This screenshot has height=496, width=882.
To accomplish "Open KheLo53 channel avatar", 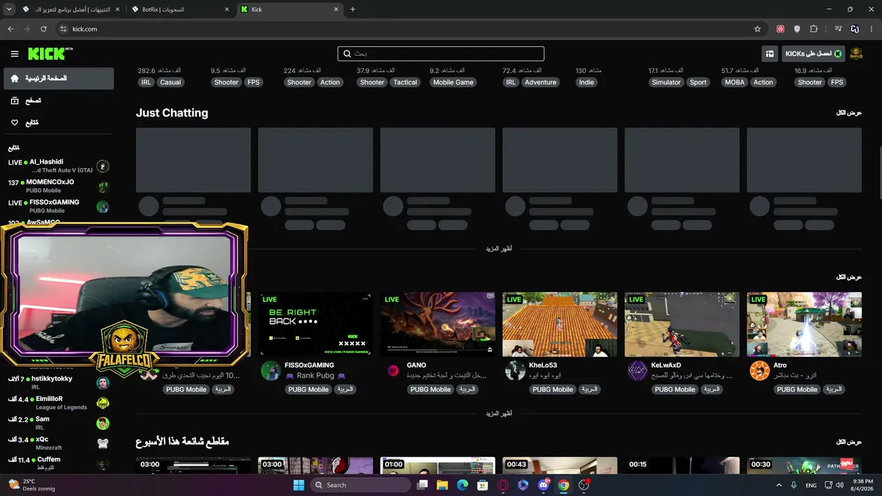I will (515, 371).
